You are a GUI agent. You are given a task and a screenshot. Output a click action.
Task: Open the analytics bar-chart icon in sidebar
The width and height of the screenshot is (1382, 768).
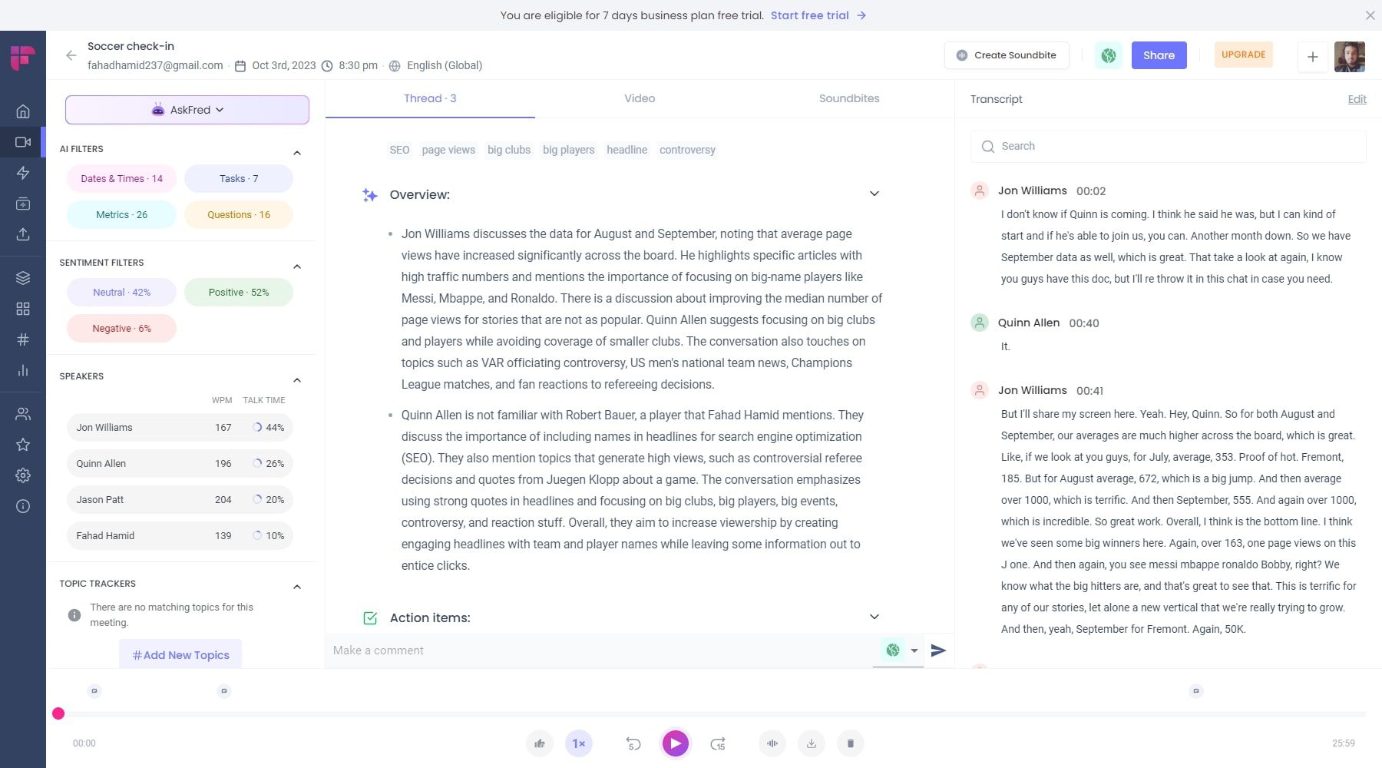(23, 370)
